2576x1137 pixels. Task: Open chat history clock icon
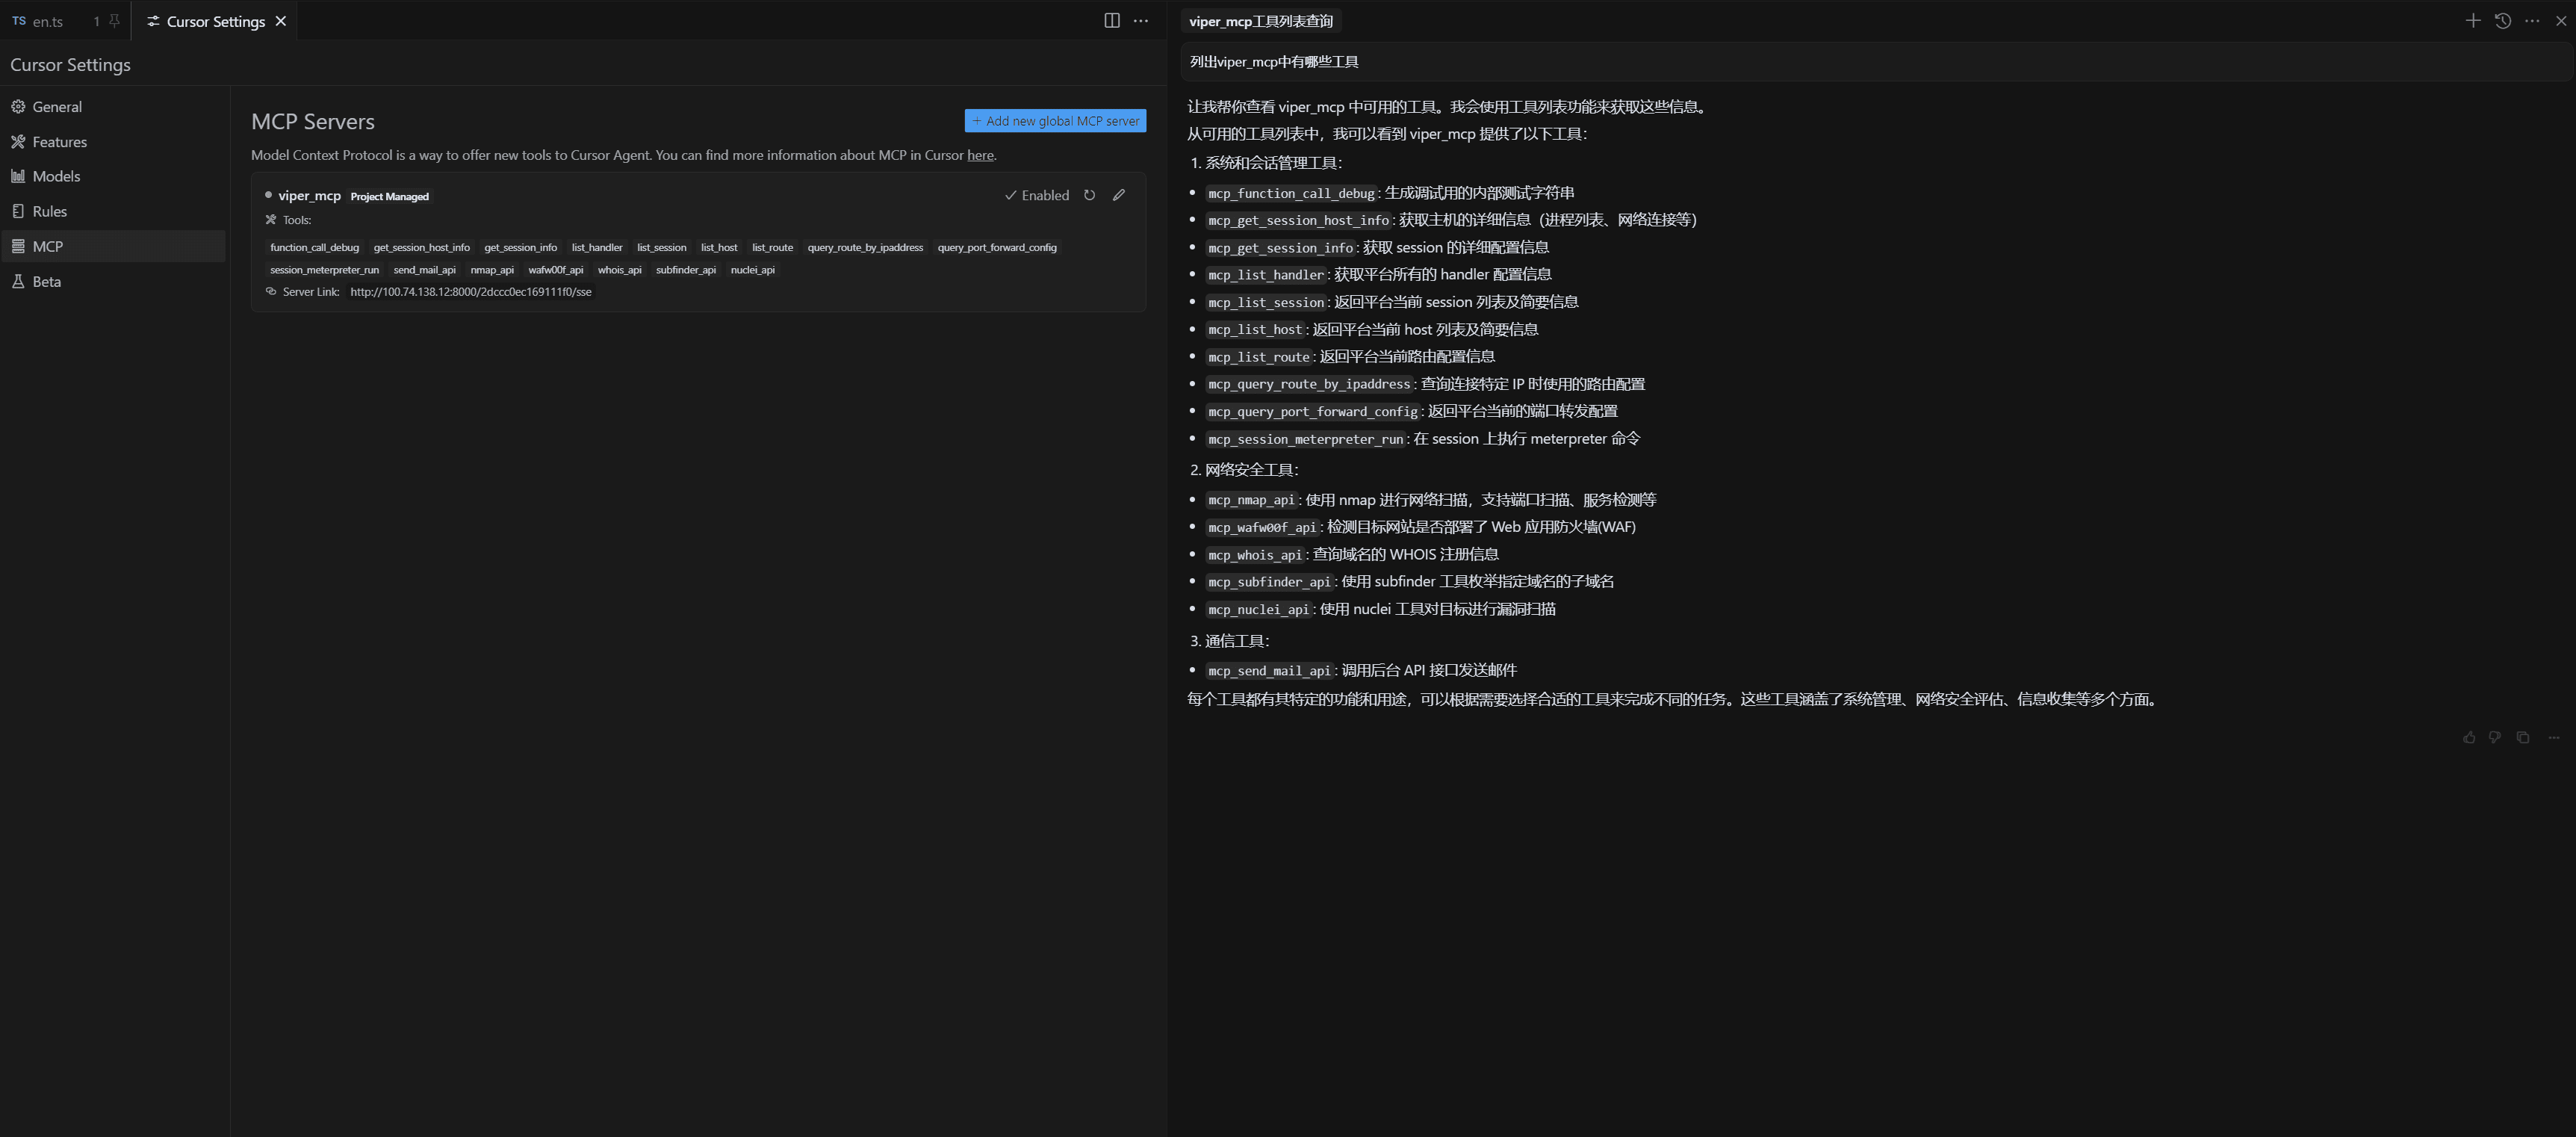[x=2502, y=20]
